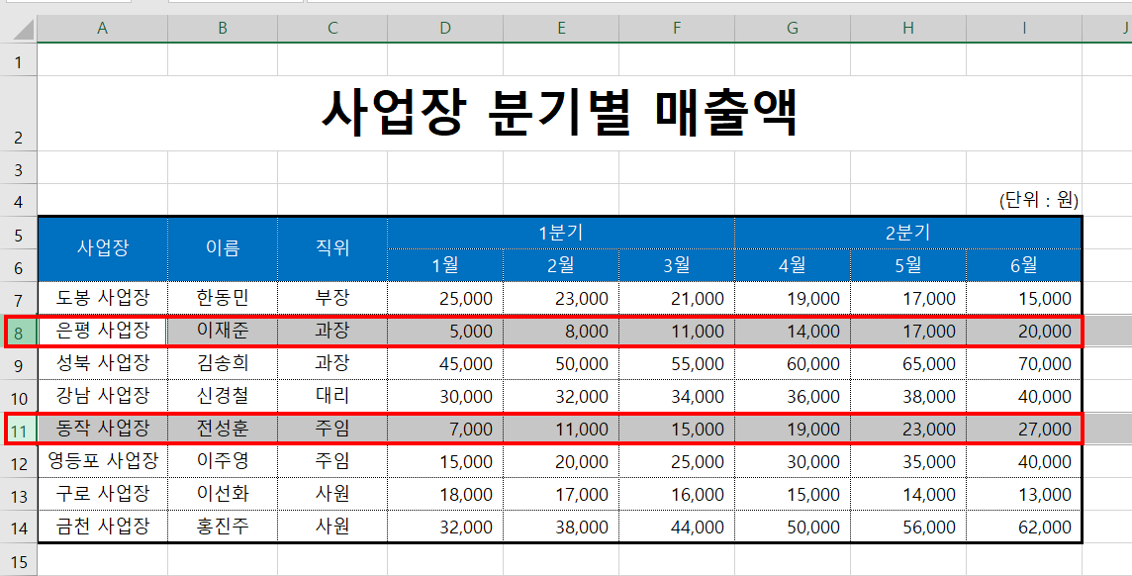Select the name cell 이주영
Image resolution: width=1132 pixels, height=576 pixels.
tap(223, 461)
